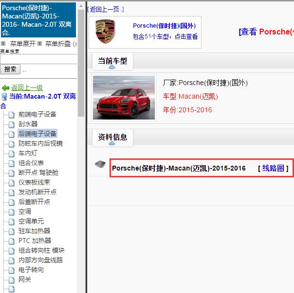Open 发动机断开点 tree item
Screen dimensions: 294x293
pyautogui.click(x=37, y=192)
